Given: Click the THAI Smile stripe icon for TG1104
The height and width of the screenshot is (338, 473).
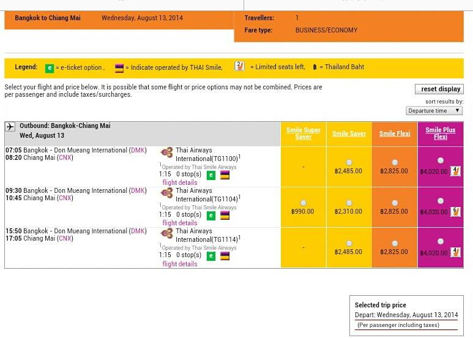Looking at the screenshot, I should pyautogui.click(x=225, y=216).
